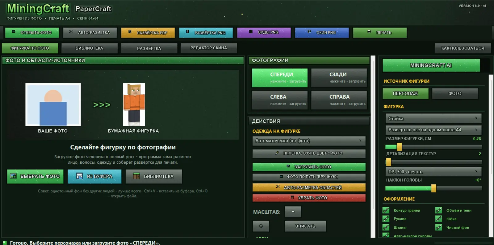Select the СПРАВА photo slot
494x245 pixels.
[x=339, y=100]
